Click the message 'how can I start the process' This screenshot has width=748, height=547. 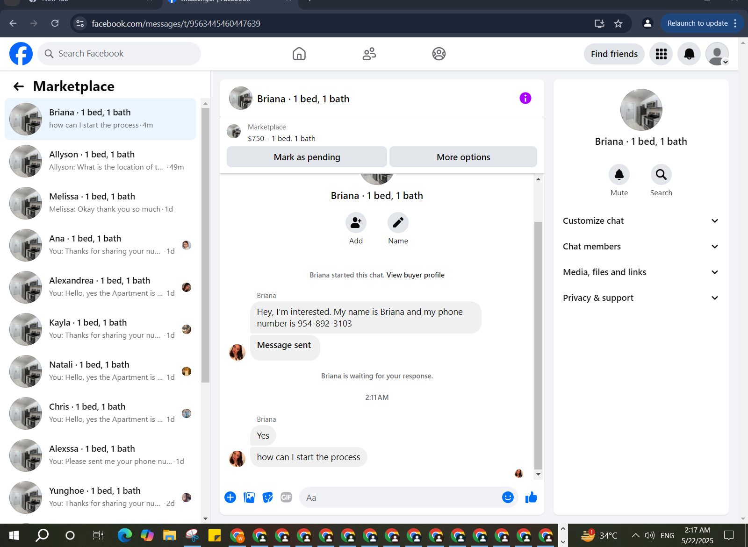[309, 457]
